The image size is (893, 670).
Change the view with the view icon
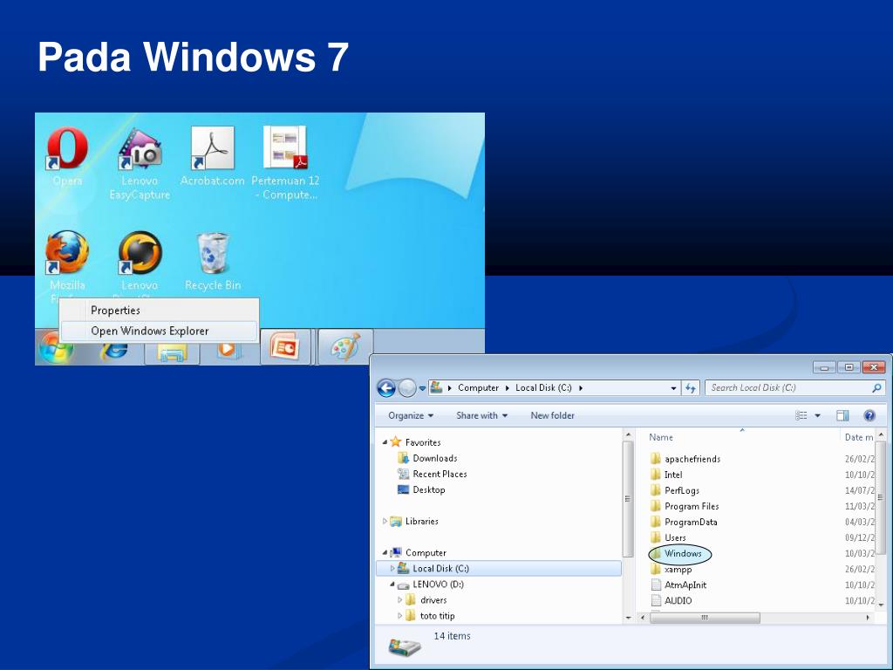[x=801, y=416]
